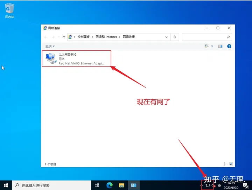Show hidden system tray icons
252x190 pixels.
pyautogui.click(x=202, y=185)
